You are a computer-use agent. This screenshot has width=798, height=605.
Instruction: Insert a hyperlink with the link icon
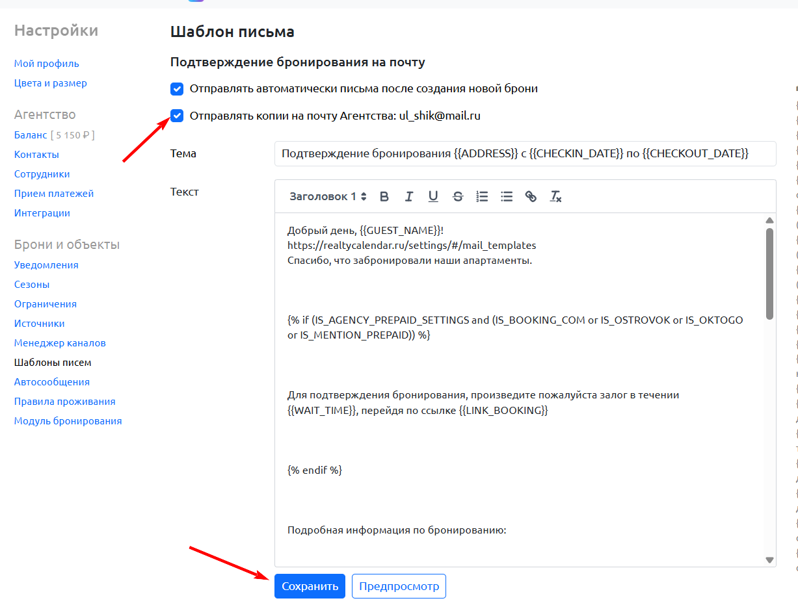point(531,196)
